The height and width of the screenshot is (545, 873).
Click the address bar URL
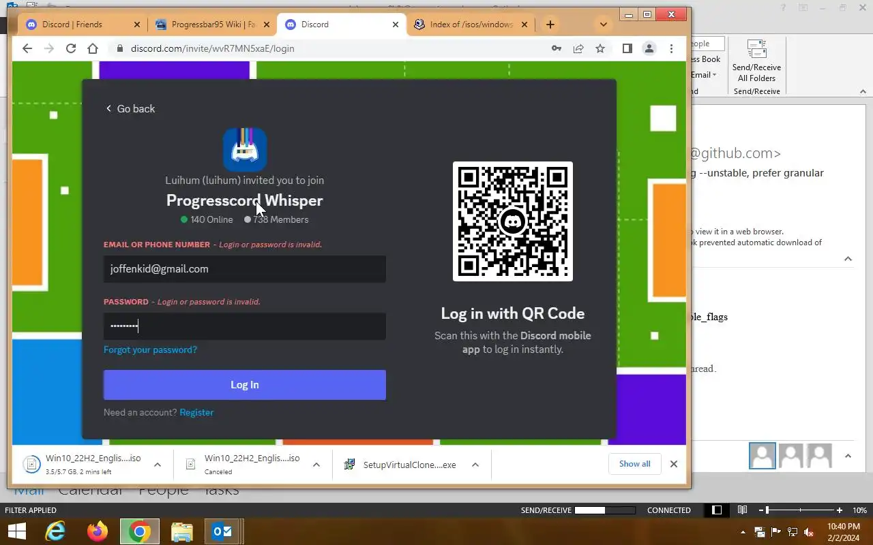[212, 48]
